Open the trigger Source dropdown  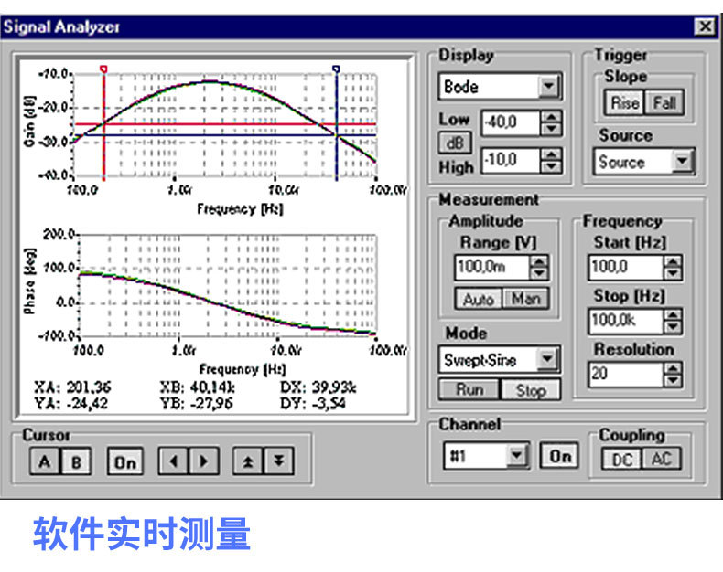click(x=683, y=161)
